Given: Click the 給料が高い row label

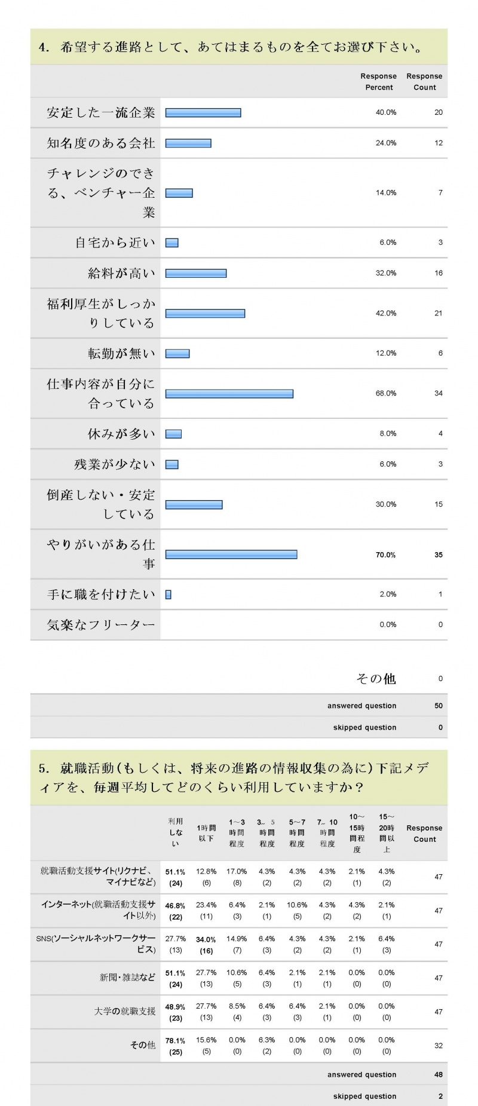Looking at the screenshot, I should pos(122,274).
